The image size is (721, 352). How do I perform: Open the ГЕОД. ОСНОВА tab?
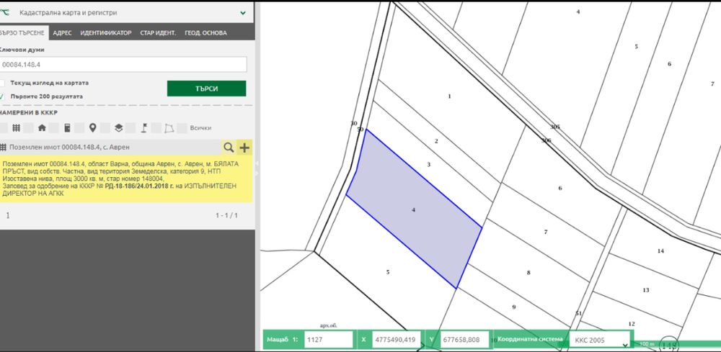coord(205,33)
